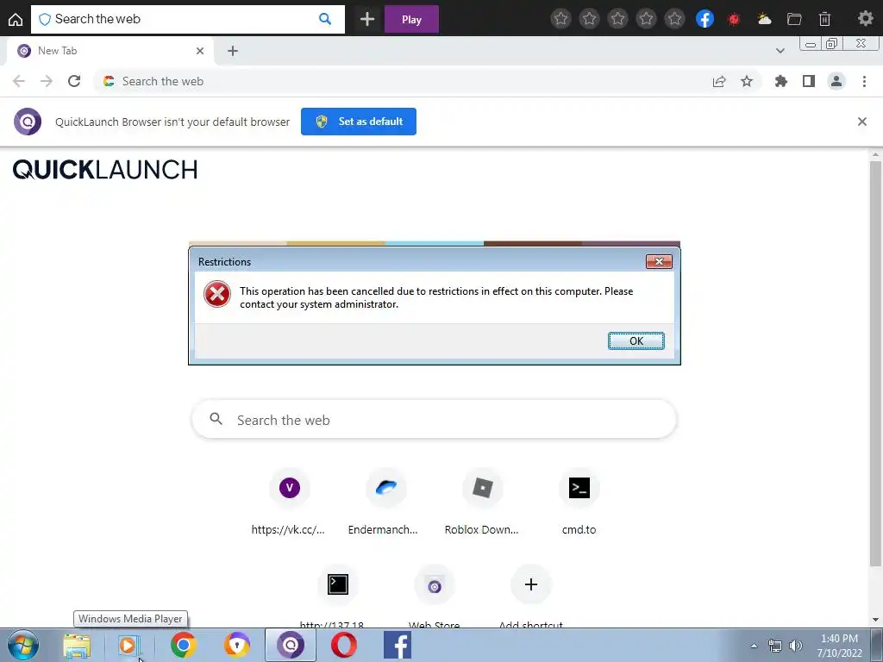Open the orange keyhole browser taskbar icon
This screenshot has width=883, height=662.
tap(236, 646)
